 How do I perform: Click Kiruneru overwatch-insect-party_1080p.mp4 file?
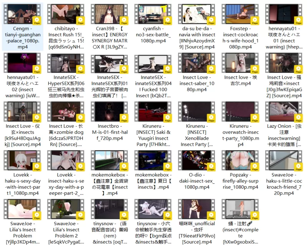tap(240, 124)
